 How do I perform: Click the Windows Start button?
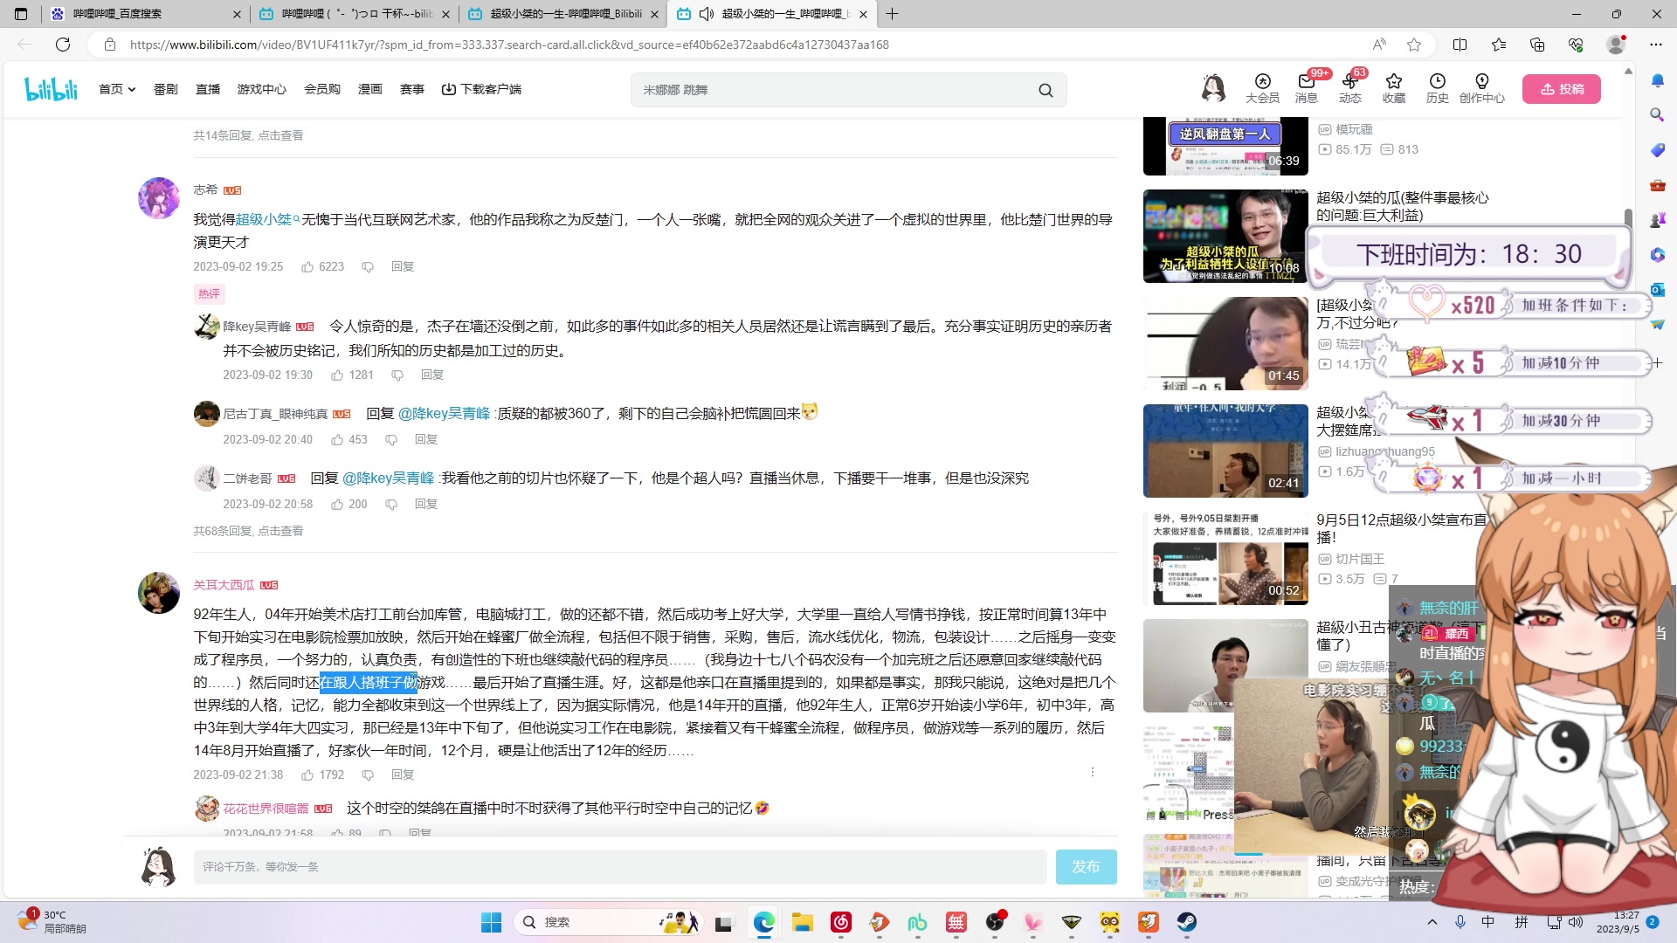pos(491,922)
